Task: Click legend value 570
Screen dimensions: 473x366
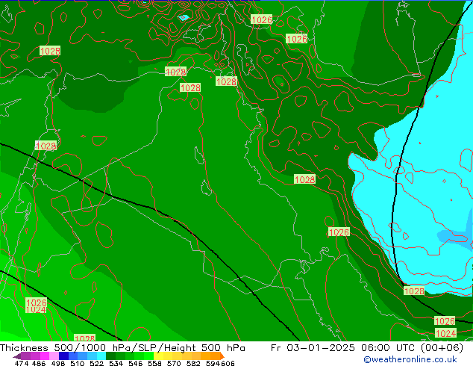Action: tap(173, 363)
